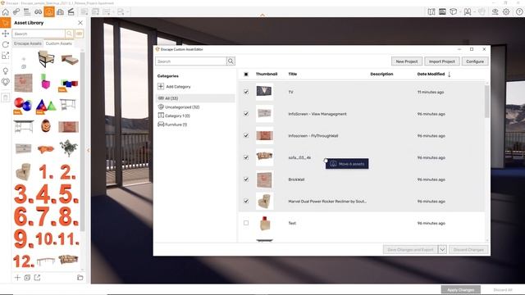
Task: Select the rotate tool in left sidebar
Action: tap(6, 44)
